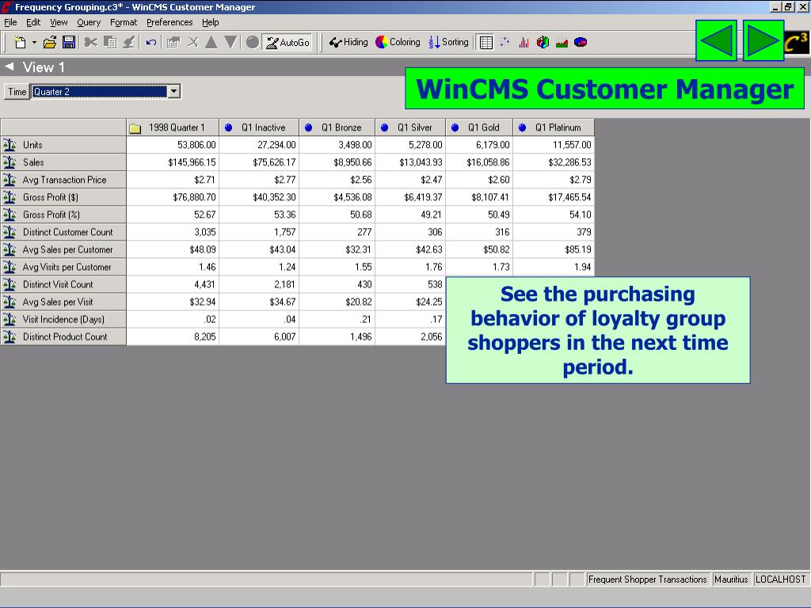Image resolution: width=811 pixels, height=608 pixels.
Task: Click the LOCALHOST status bar entry
Action: click(780, 579)
